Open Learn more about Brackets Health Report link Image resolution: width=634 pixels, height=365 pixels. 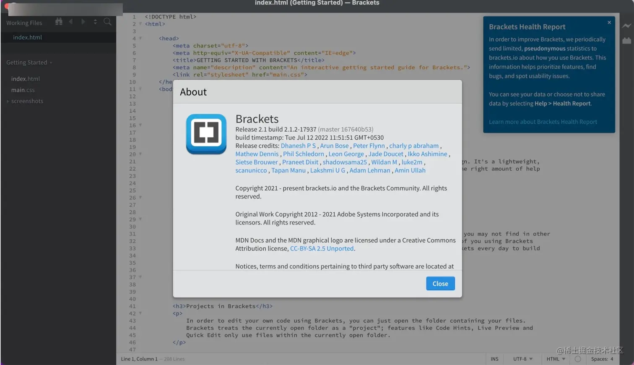coord(543,122)
